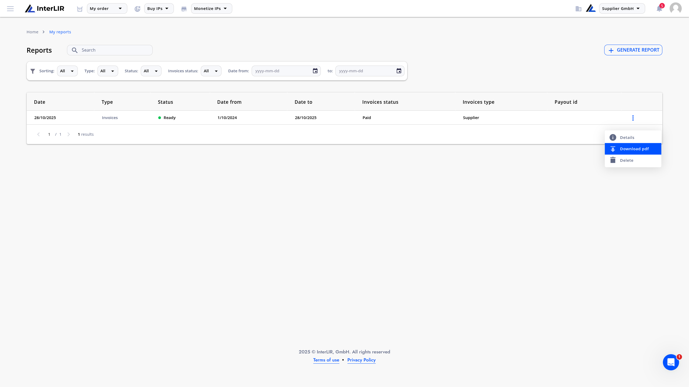Open the hamburger navigation menu
Image resolution: width=689 pixels, height=387 pixels.
[10, 9]
